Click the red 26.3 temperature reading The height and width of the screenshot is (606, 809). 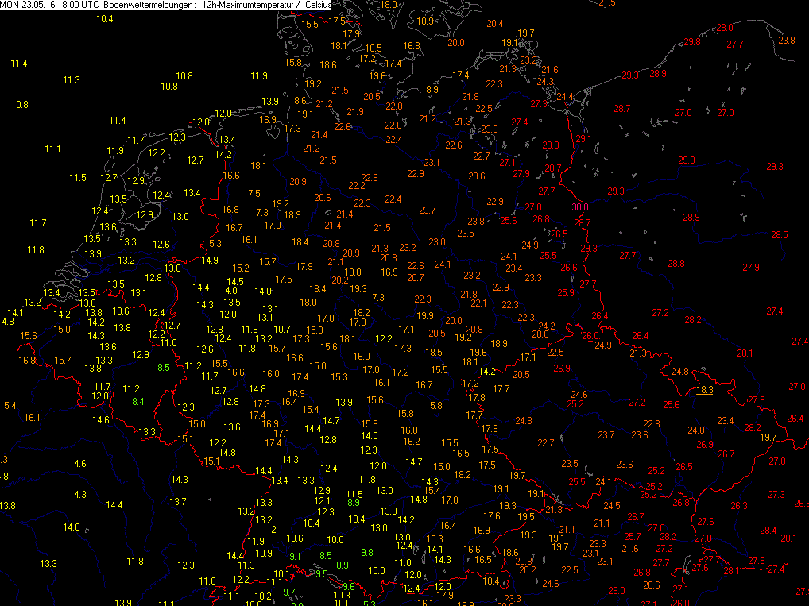coord(739,506)
